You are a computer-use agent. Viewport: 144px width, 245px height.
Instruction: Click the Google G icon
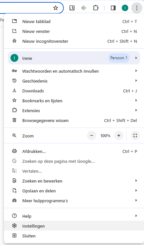pyautogui.click(x=14, y=161)
